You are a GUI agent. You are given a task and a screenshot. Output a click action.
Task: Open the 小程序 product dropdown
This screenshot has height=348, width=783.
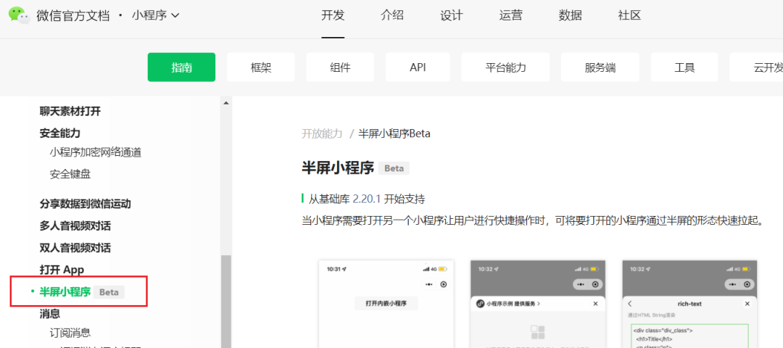tap(155, 15)
